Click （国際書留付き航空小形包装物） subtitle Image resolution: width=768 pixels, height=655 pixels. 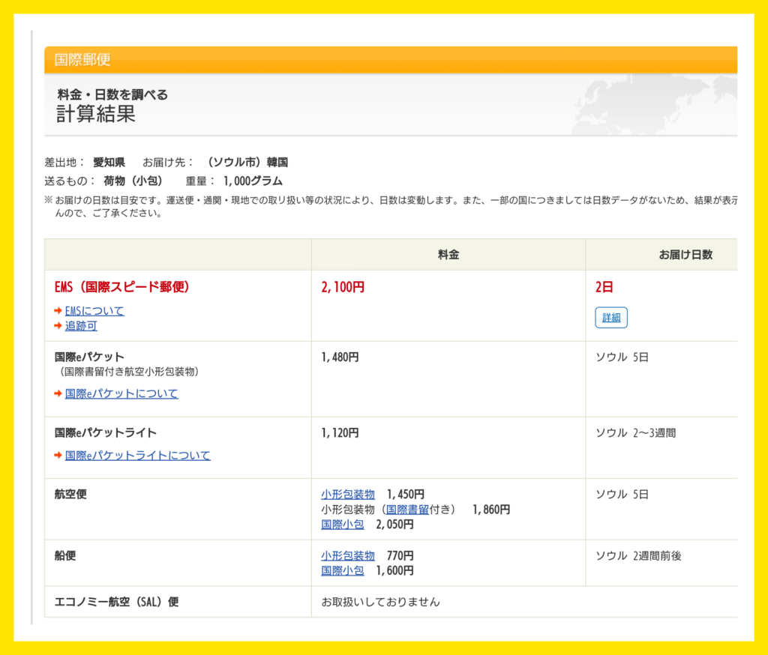128,372
